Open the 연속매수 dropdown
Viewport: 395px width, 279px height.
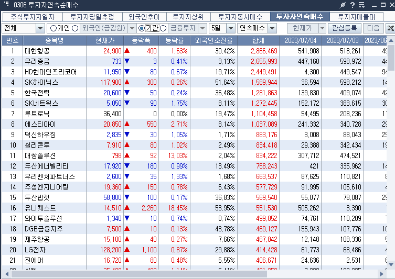272,28
